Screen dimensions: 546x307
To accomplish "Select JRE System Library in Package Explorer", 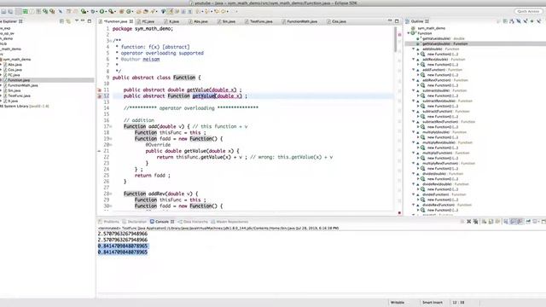I will pyautogui.click(x=25, y=106).
